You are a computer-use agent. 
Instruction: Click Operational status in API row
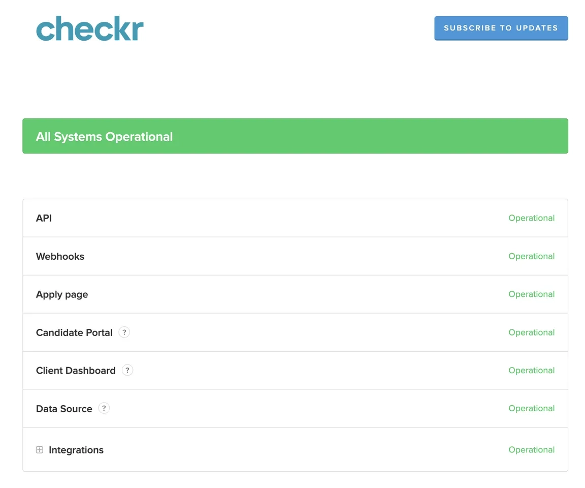(532, 218)
